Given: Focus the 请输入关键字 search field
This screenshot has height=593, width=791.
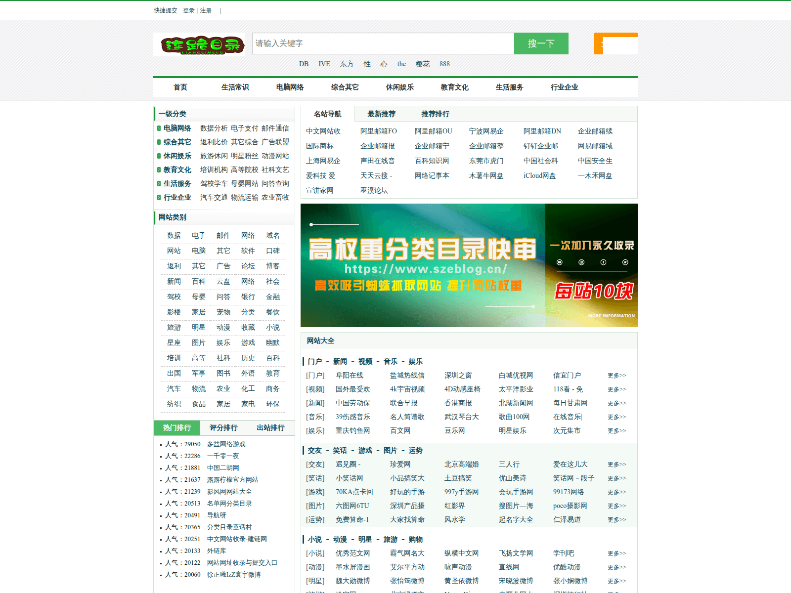Looking at the screenshot, I should (383, 43).
